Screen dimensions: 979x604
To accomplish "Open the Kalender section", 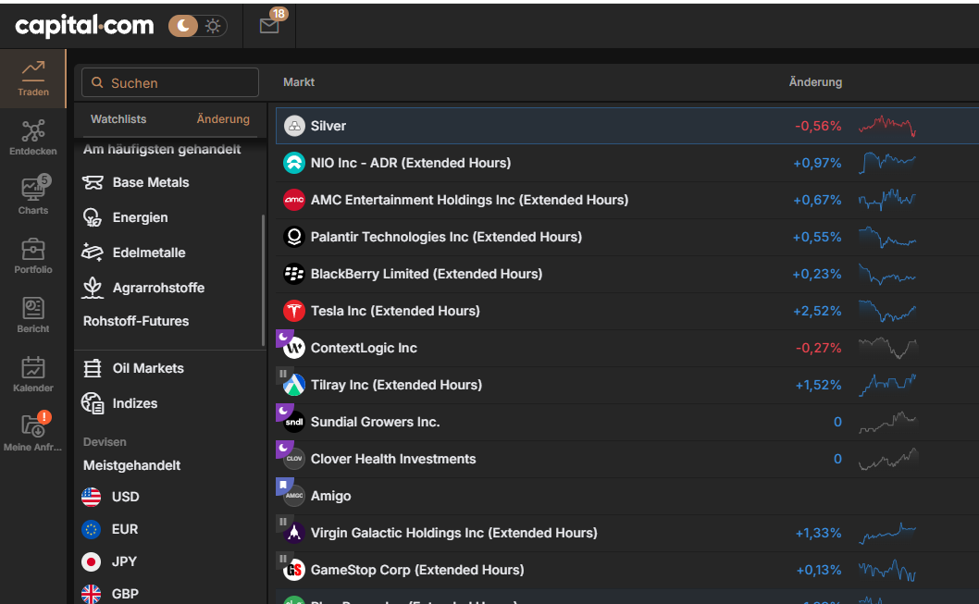I will pos(33,375).
